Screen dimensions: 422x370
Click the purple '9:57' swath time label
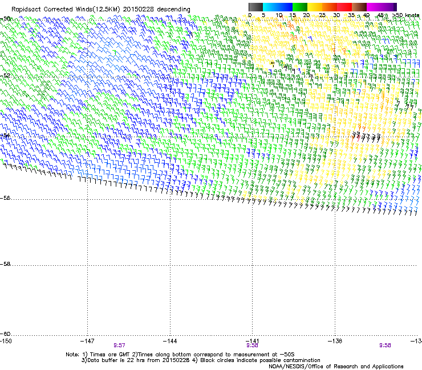pos(119,346)
